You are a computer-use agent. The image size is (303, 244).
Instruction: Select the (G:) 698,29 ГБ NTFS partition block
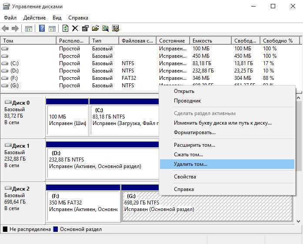point(207,206)
